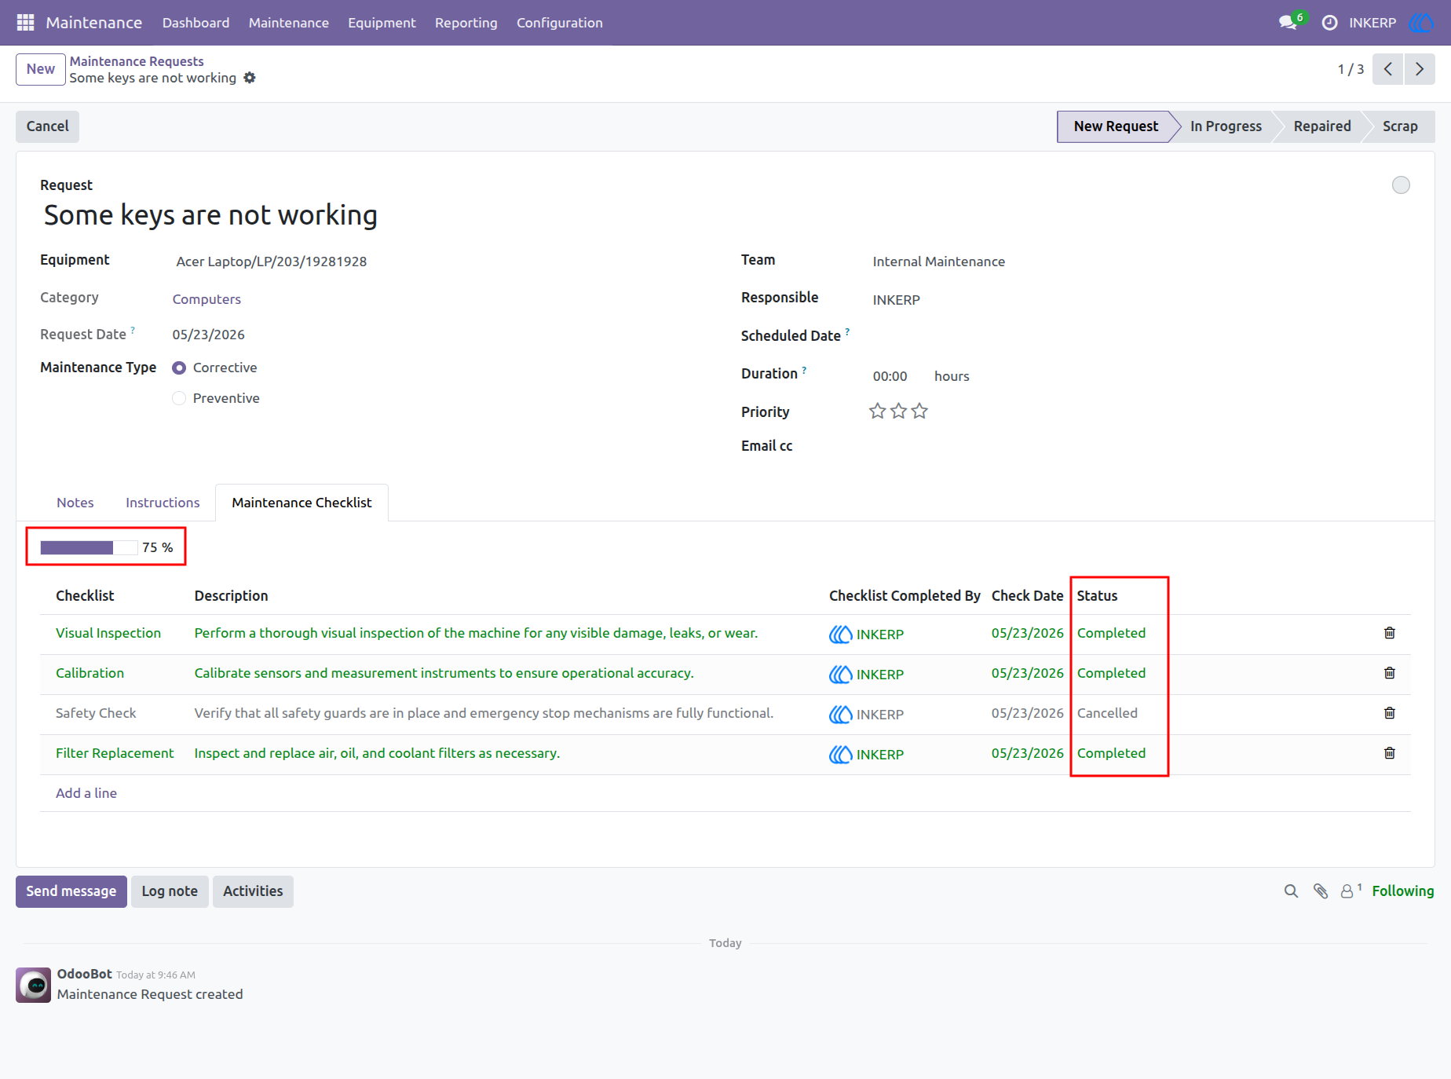Open the gear actions menu beside record title

pyautogui.click(x=250, y=78)
